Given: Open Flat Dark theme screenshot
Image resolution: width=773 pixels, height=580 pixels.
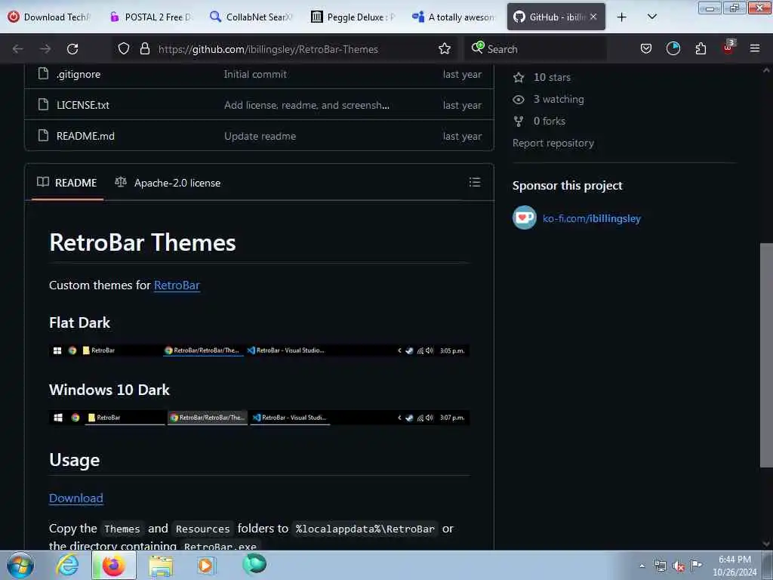Looking at the screenshot, I should pyautogui.click(x=259, y=350).
